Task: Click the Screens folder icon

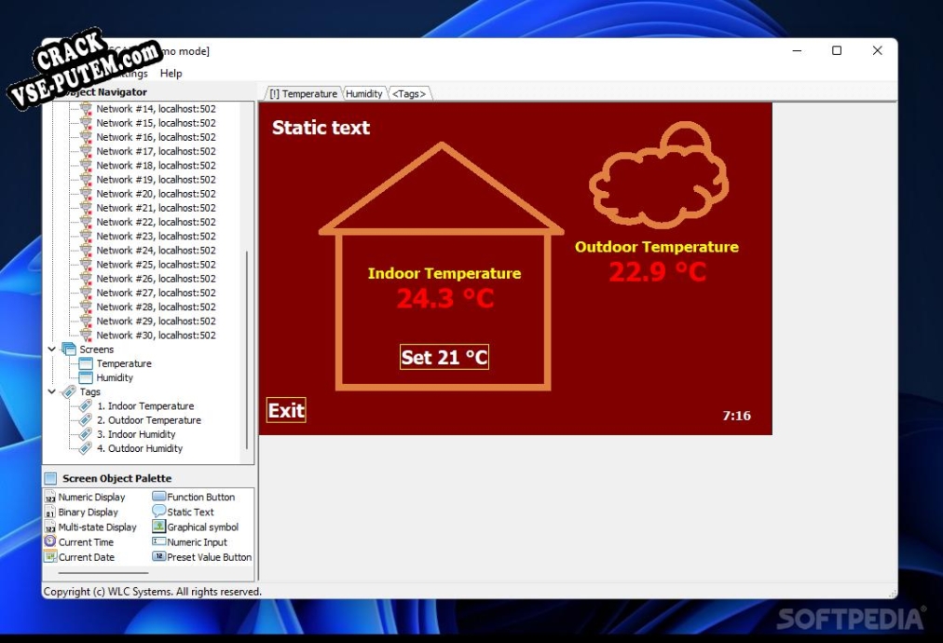Action: click(x=69, y=349)
